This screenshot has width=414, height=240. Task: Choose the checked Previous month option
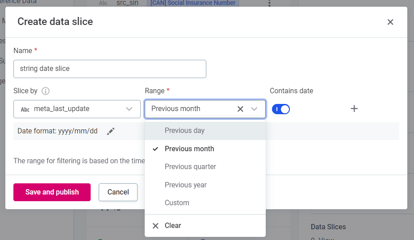click(x=189, y=149)
